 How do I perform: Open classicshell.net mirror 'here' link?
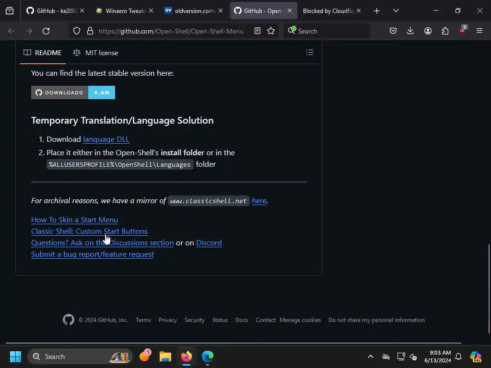[259, 201]
